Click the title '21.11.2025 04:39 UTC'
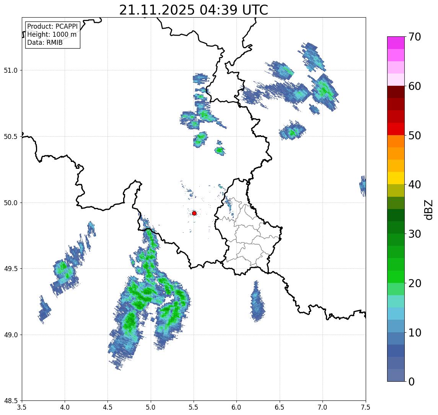438x415 pixels. 194,10
